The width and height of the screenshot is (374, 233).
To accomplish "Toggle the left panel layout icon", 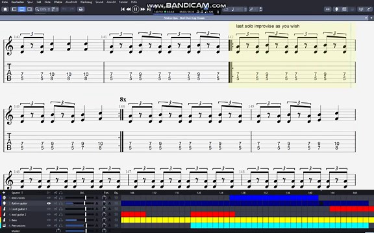I will 14,9.
